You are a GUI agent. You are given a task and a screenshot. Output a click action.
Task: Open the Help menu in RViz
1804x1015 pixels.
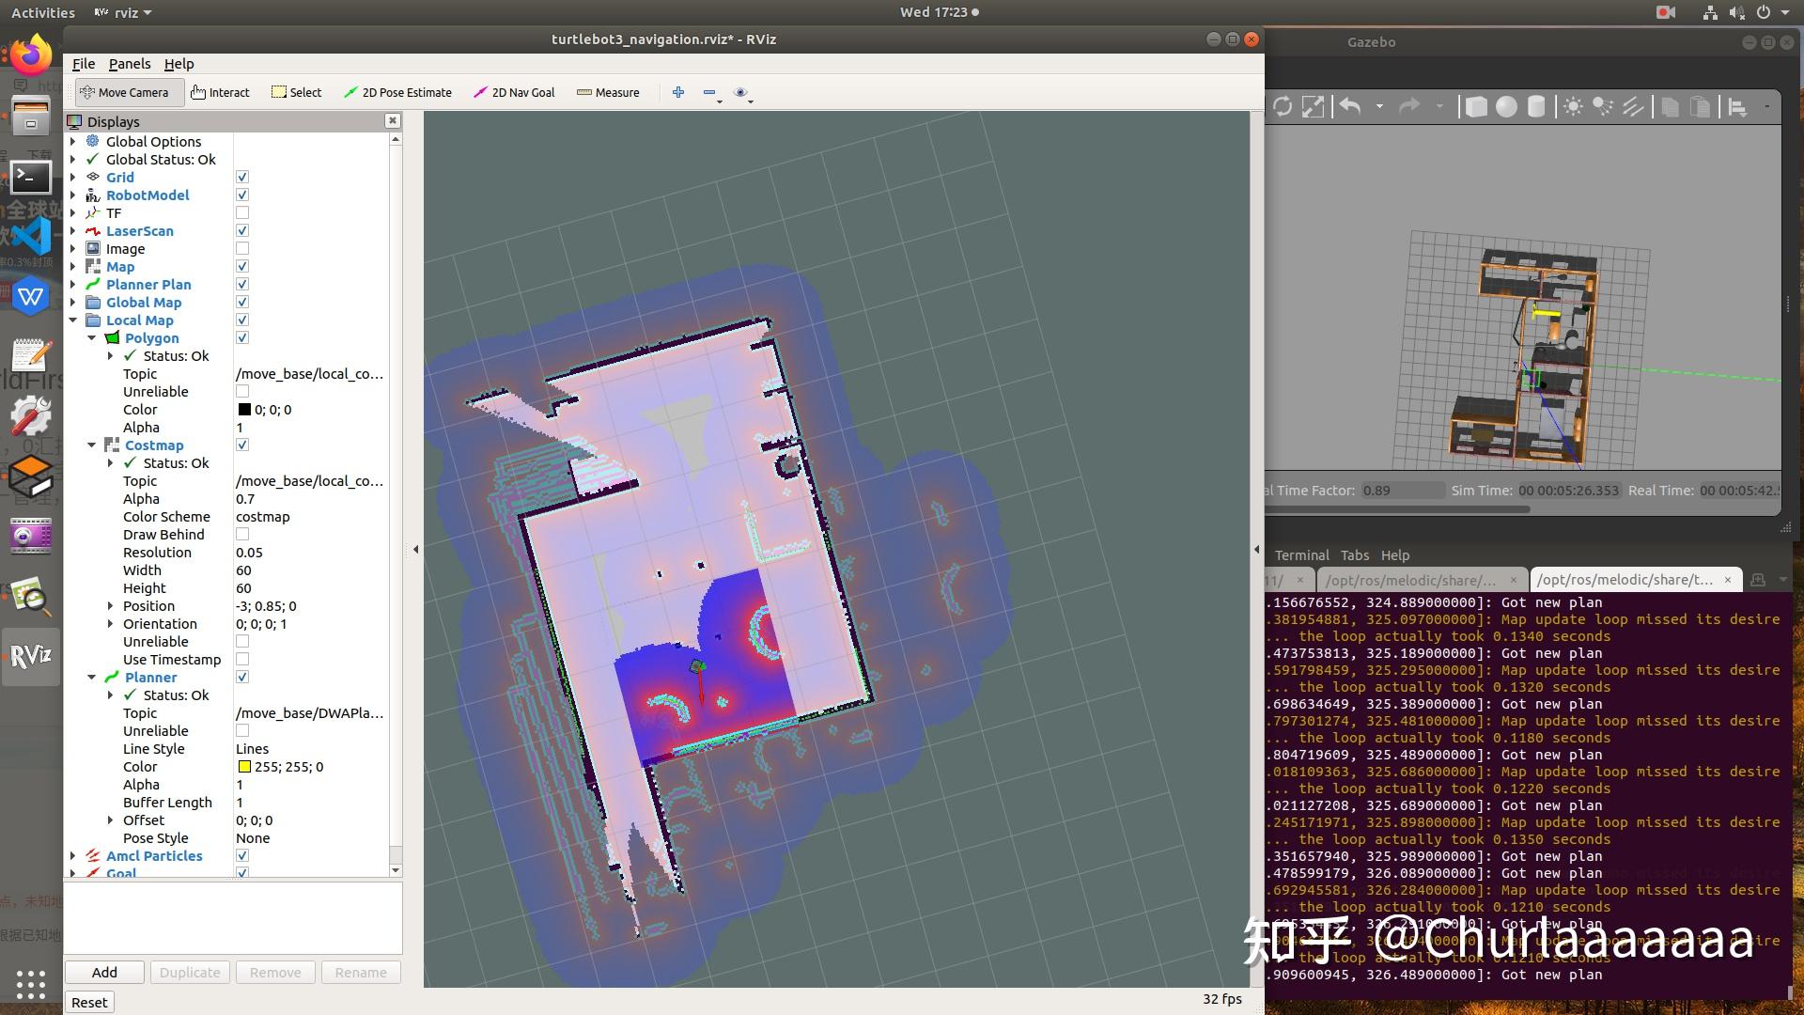click(179, 64)
